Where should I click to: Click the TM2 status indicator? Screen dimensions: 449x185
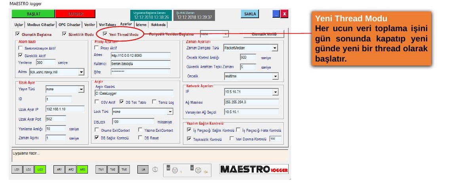112,170
